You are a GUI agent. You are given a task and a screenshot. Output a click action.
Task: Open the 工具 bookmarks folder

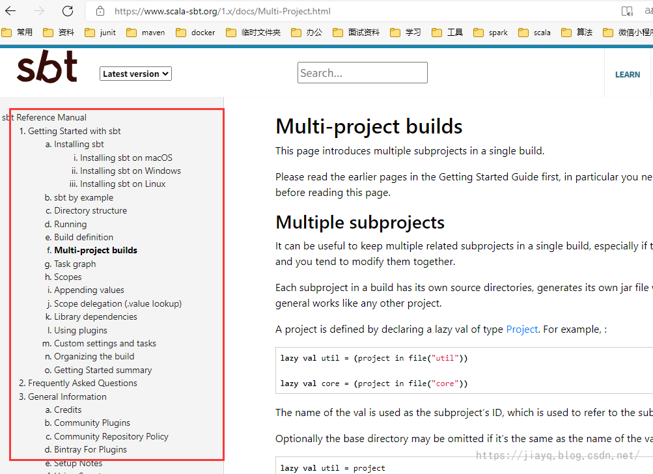click(x=447, y=33)
